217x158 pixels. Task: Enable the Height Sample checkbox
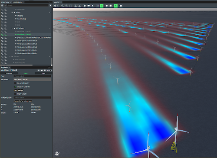15,94
